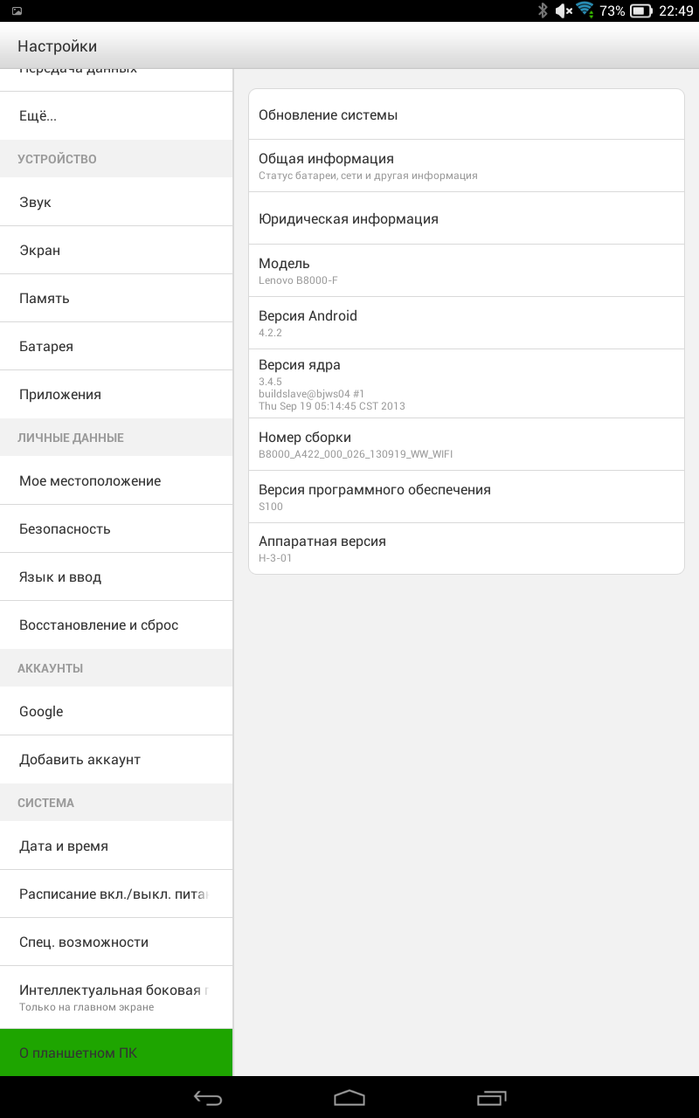Open Язык и ввод settings
The width and height of the screenshot is (699, 1118).
click(116, 576)
